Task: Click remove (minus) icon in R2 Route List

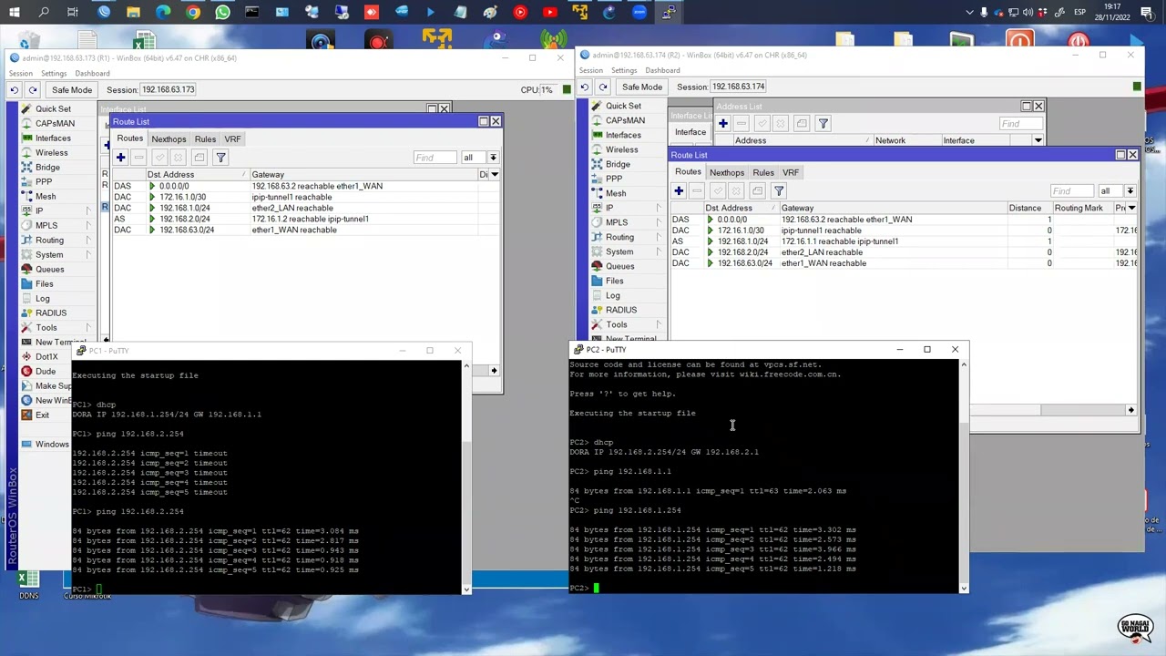Action: tap(698, 191)
